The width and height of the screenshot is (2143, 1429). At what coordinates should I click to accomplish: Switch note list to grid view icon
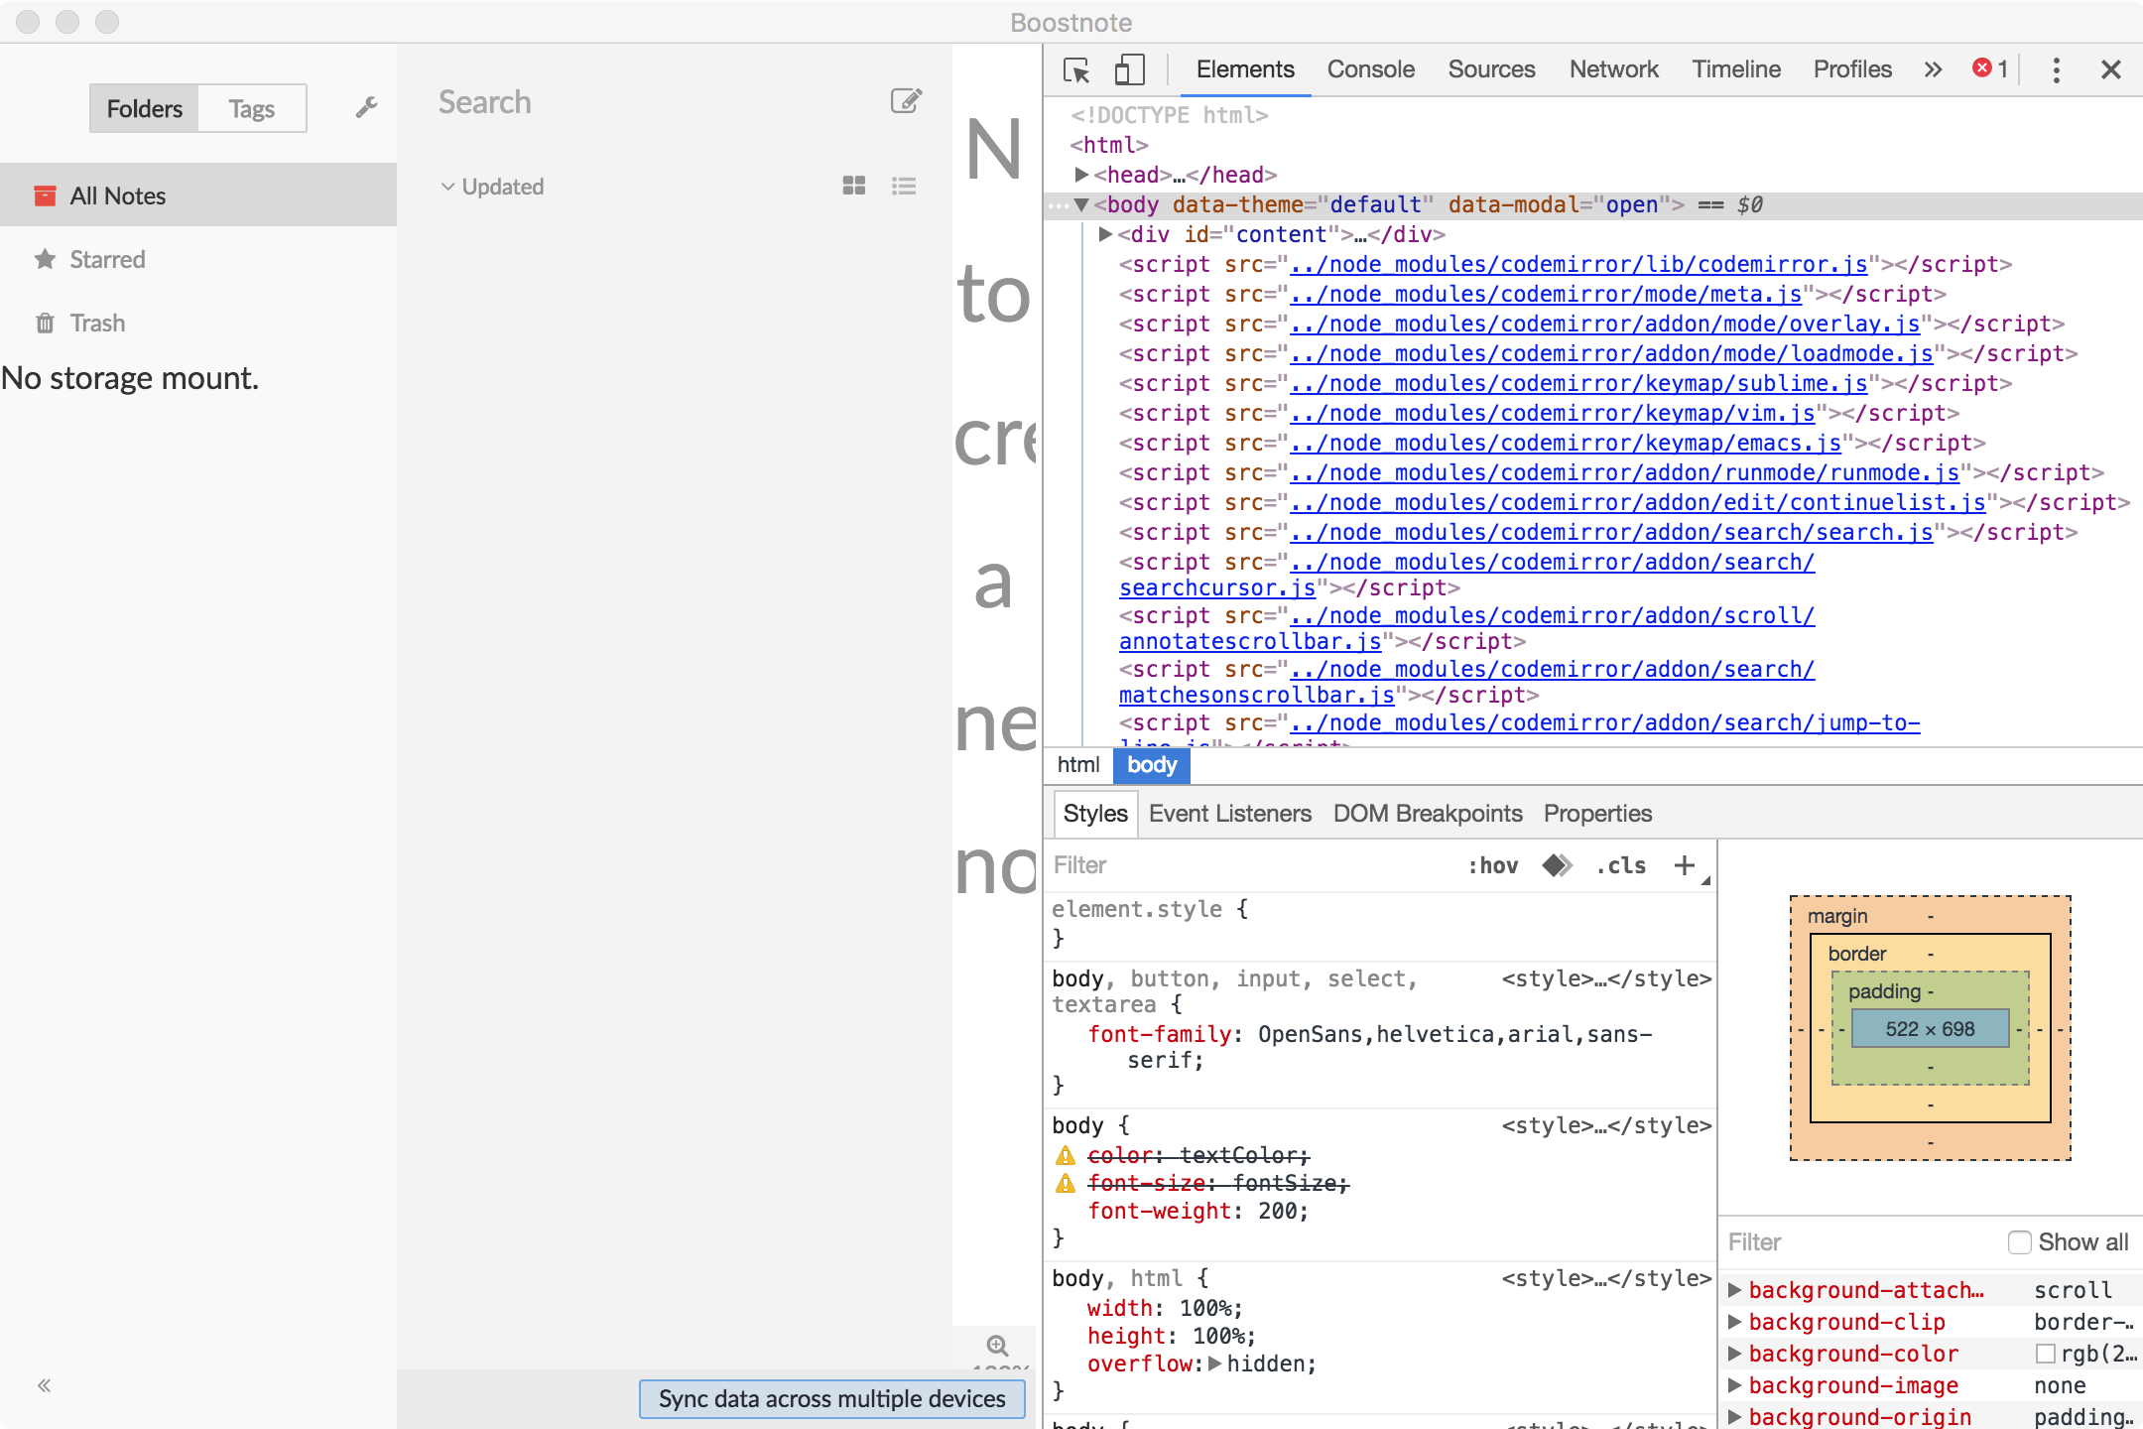pos(854,186)
